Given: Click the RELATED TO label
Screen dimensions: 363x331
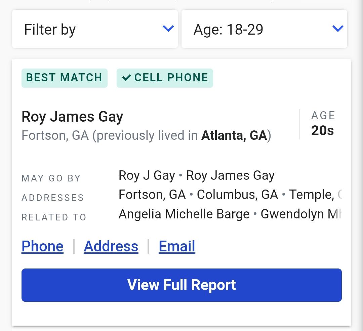Looking at the screenshot, I should (x=54, y=217).
